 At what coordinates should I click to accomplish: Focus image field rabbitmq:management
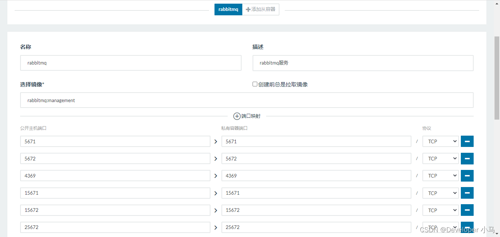coord(247,100)
